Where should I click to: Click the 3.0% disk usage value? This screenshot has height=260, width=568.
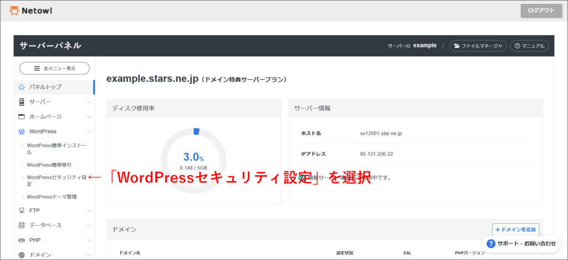click(x=194, y=157)
